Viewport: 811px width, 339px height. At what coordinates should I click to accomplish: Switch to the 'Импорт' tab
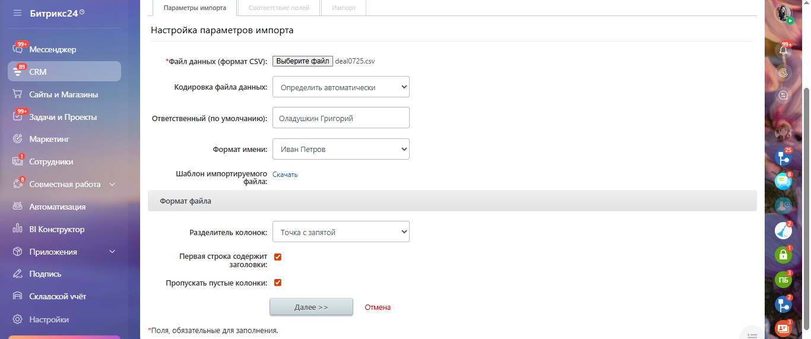click(344, 8)
